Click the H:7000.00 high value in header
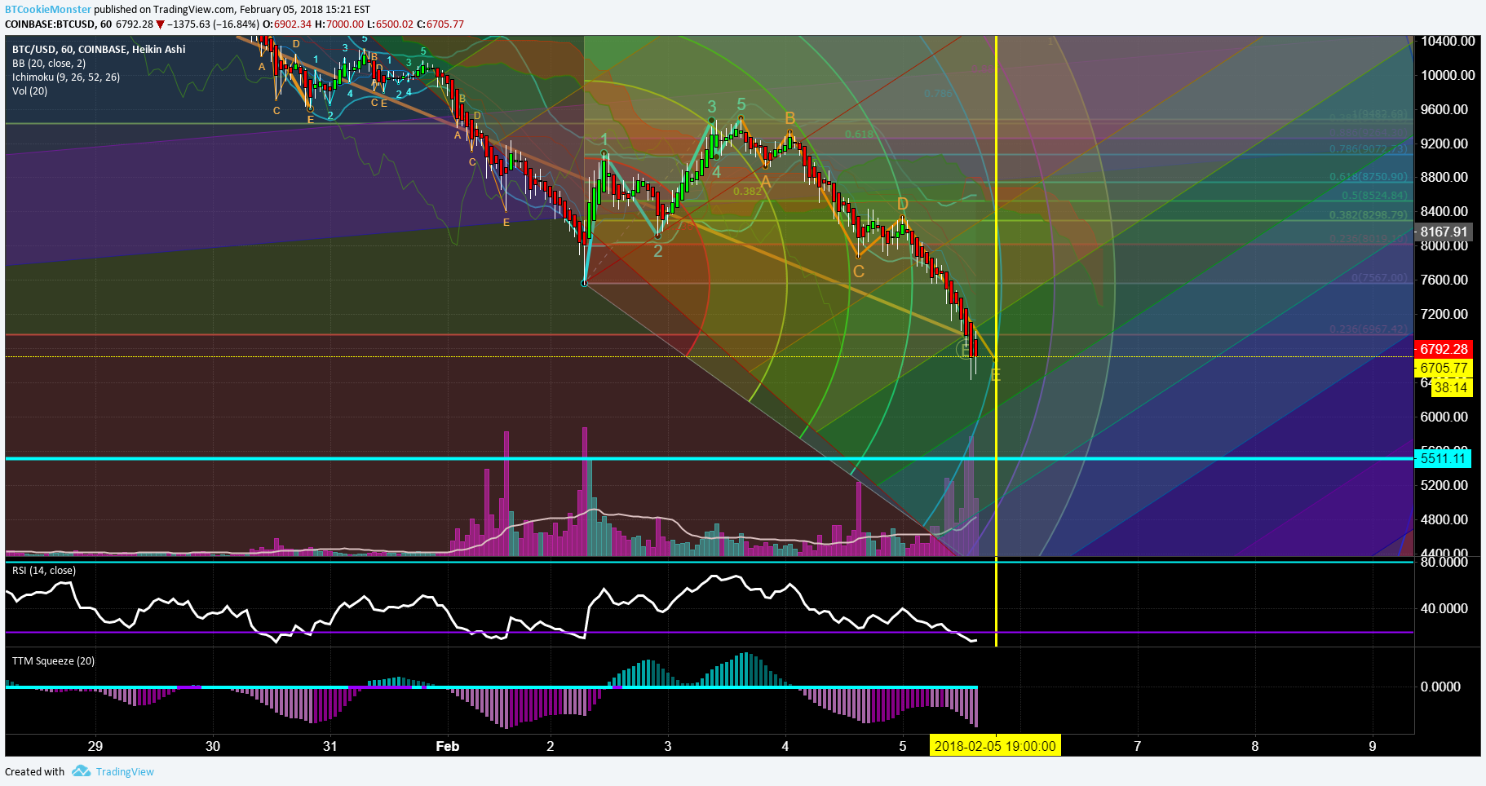This screenshot has width=1486, height=786. point(341,24)
